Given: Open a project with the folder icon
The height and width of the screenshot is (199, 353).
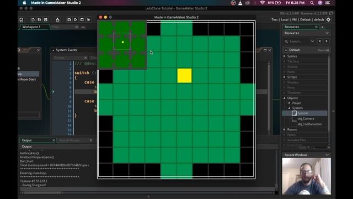Looking at the screenshot, I should [x=39, y=20].
